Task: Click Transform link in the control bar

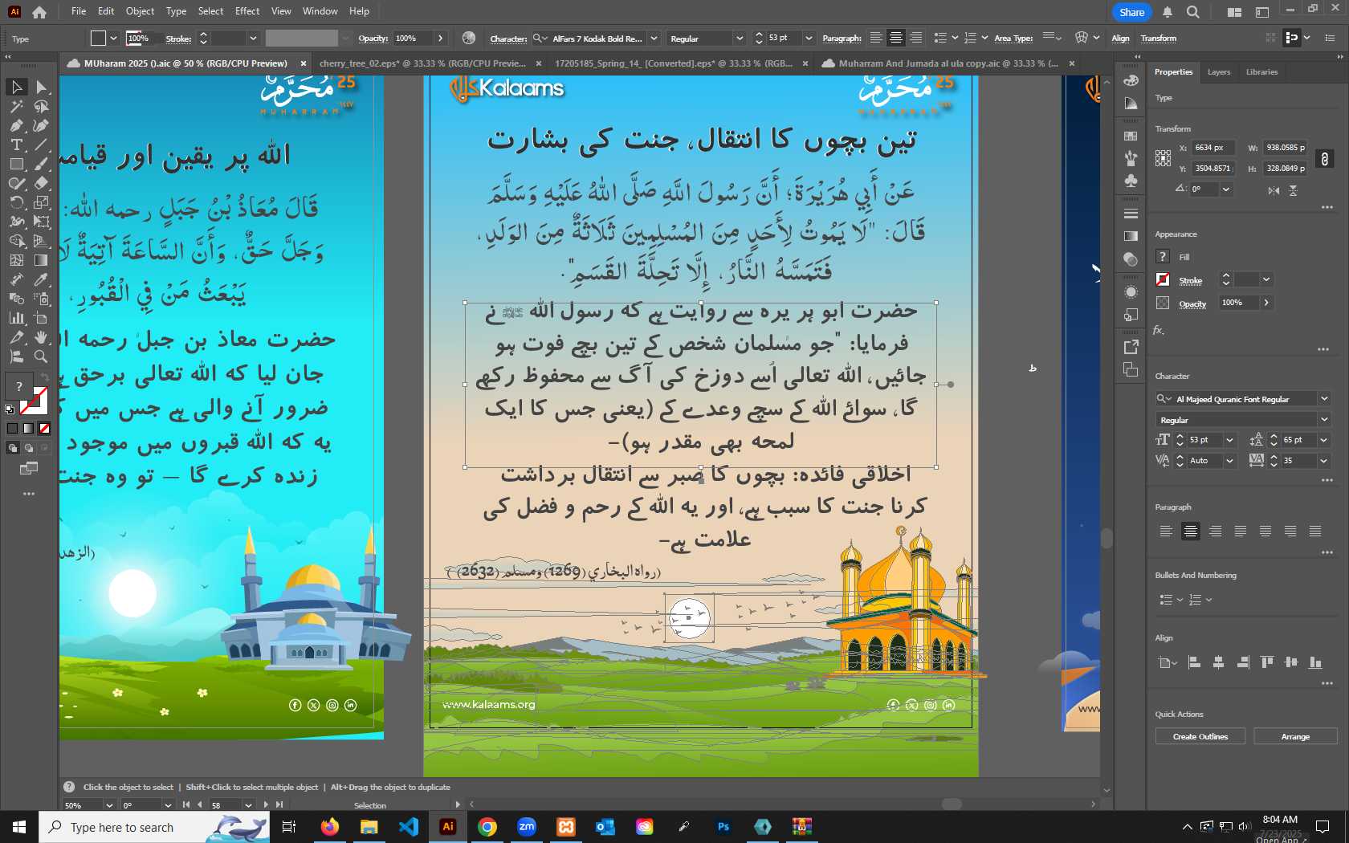Action: [1158, 39]
